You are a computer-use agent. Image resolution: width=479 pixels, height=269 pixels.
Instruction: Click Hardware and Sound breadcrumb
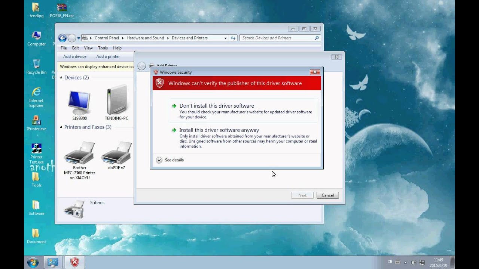(145, 38)
